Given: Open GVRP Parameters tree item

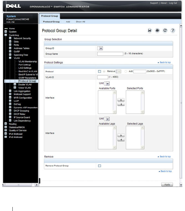Looking at the screenshot, I should [x=27, y=78].
